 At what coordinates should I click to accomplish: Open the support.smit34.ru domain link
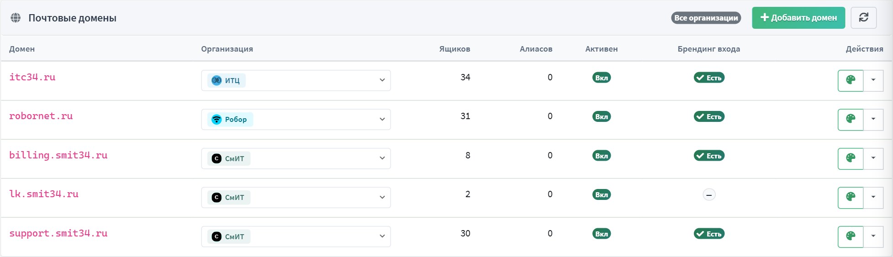pyautogui.click(x=58, y=233)
